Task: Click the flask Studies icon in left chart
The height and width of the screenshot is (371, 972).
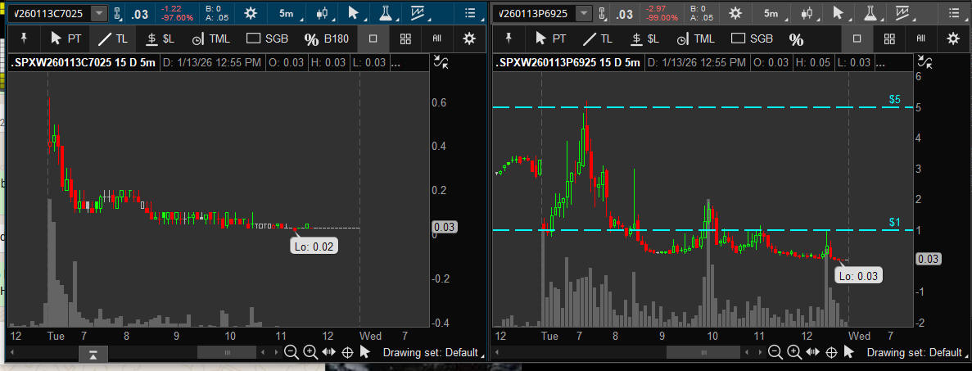Action: [x=386, y=13]
